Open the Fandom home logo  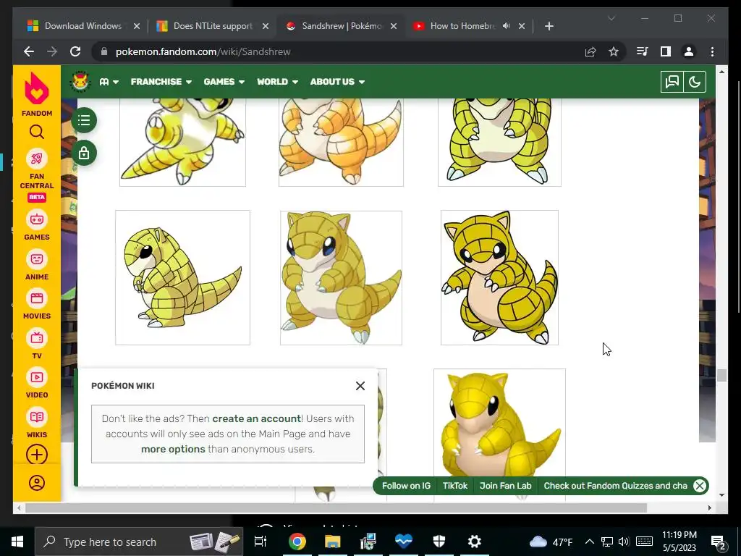(37, 94)
